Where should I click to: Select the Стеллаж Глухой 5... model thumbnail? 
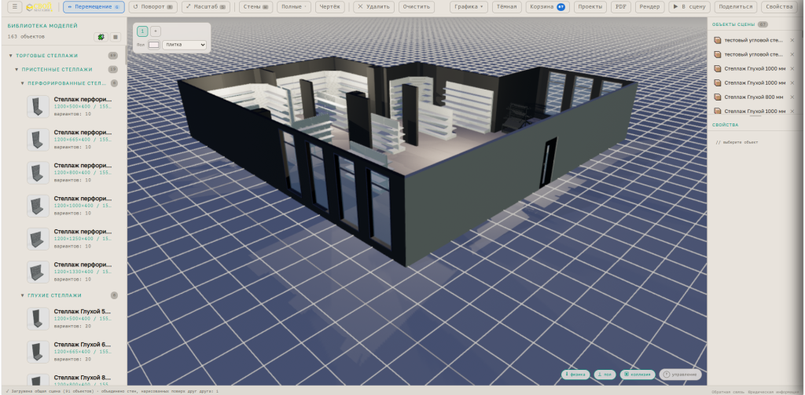pos(38,319)
